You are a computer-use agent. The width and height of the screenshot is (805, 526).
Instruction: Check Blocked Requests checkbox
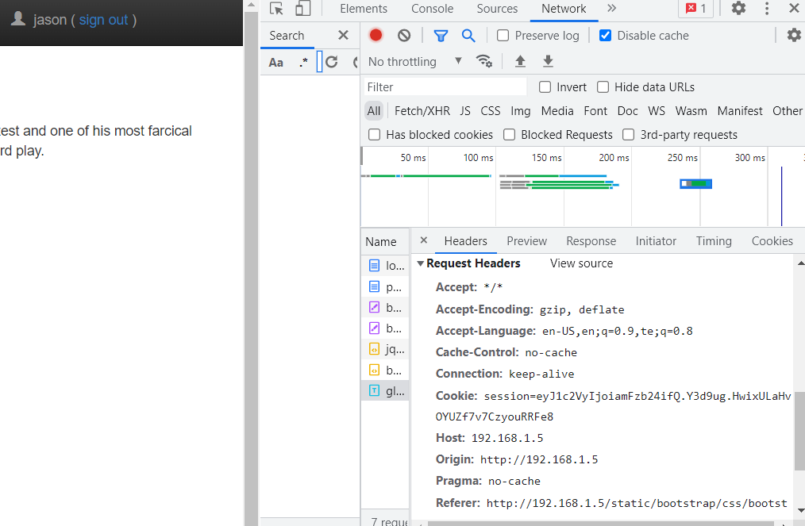tap(510, 134)
